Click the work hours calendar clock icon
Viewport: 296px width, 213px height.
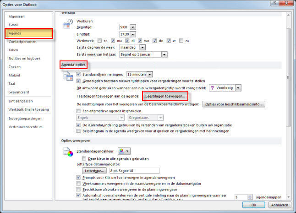68,24
